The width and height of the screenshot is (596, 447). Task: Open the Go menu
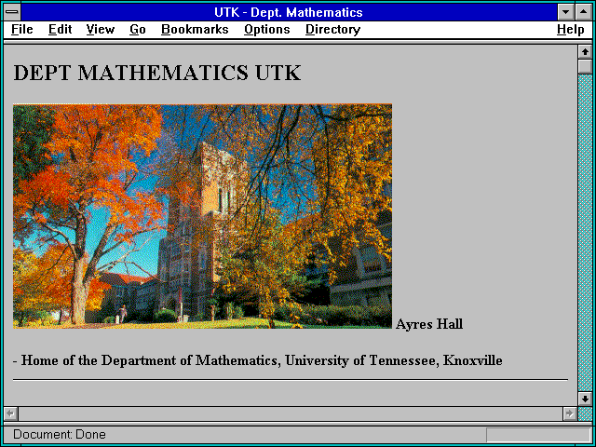pos(138,30)
